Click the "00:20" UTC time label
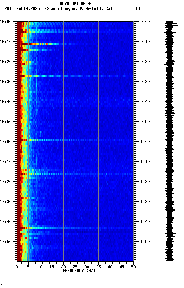The width and height of the screenshot is (184, 288). pos(144,62)
